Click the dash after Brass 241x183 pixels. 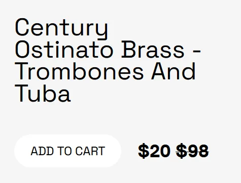pyautogui.click(x=196, y=51)
